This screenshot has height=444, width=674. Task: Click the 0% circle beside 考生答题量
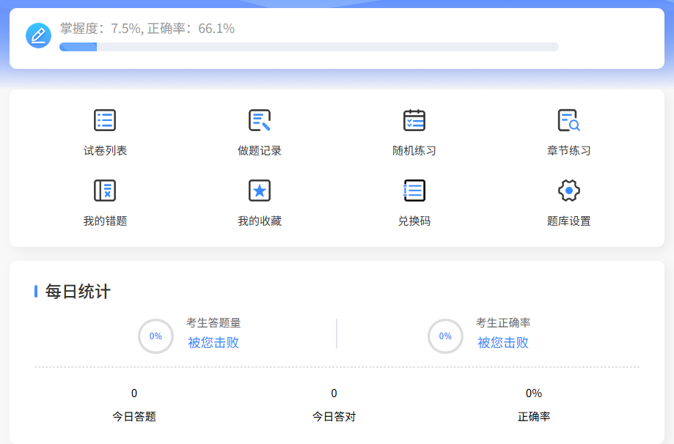[x=155, y=336]
